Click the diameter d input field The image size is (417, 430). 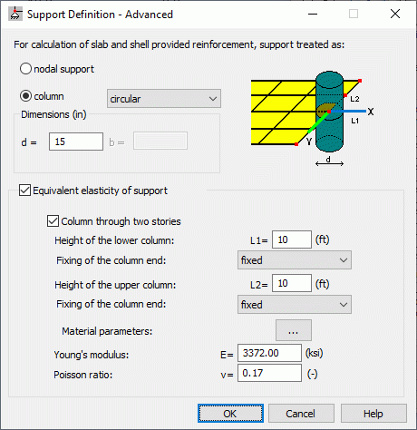[76, 142]
